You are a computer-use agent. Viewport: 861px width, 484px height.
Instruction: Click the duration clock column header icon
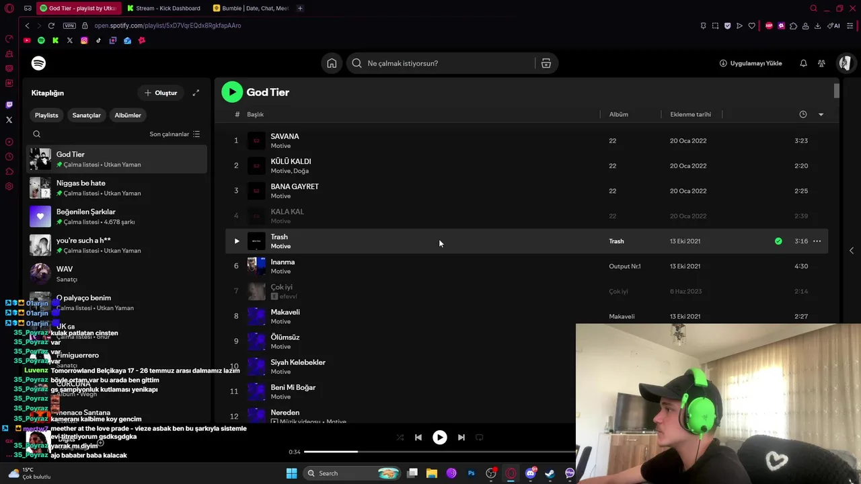(x=802, y=114)
